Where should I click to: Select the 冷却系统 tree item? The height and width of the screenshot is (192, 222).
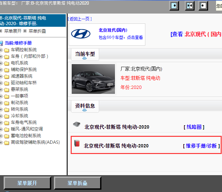click(x=19, y=116)
